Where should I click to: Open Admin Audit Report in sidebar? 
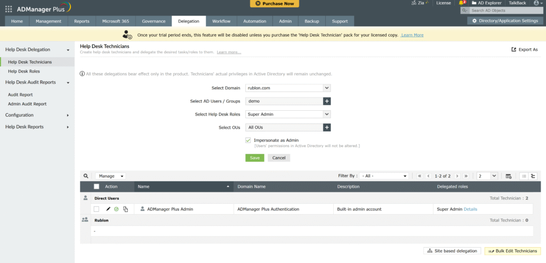pos(27,104)
